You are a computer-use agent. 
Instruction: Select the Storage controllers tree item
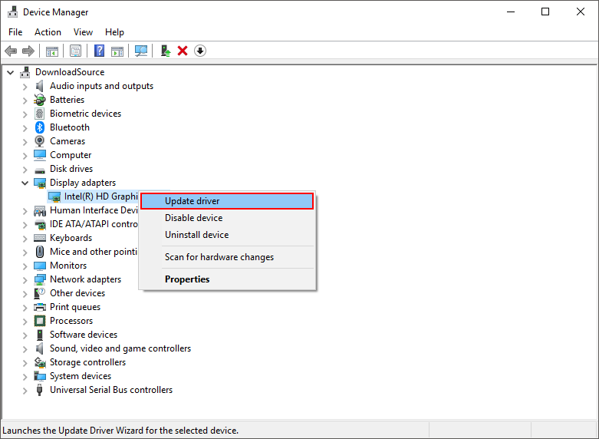pos(87,362)
